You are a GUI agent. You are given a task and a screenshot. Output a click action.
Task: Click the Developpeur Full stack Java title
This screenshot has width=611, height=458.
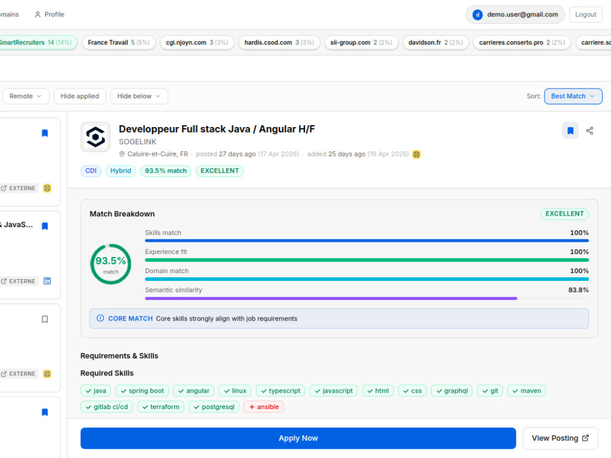pyautogui.click(x=217, y=129)
